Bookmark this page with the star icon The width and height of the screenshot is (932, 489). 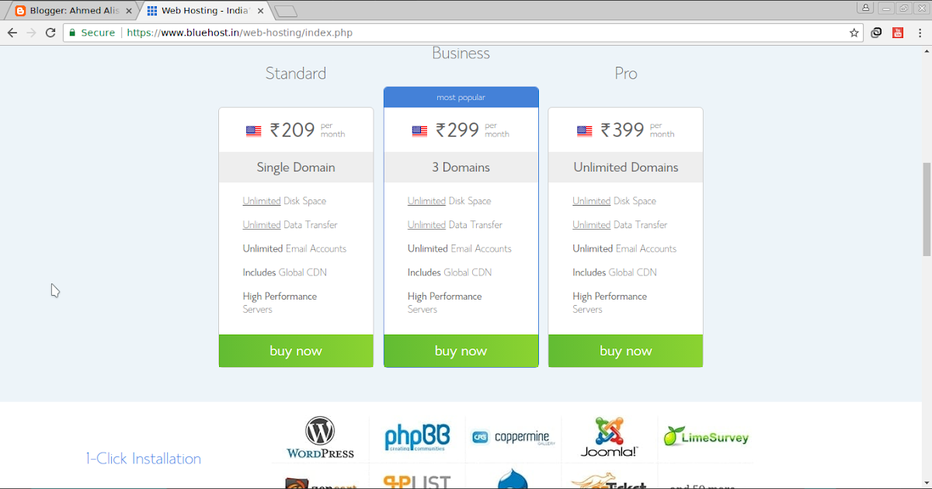tap(854, 33)
